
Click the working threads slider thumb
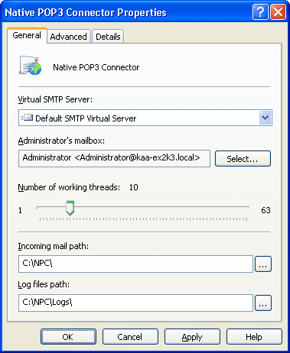coord(70,208)
